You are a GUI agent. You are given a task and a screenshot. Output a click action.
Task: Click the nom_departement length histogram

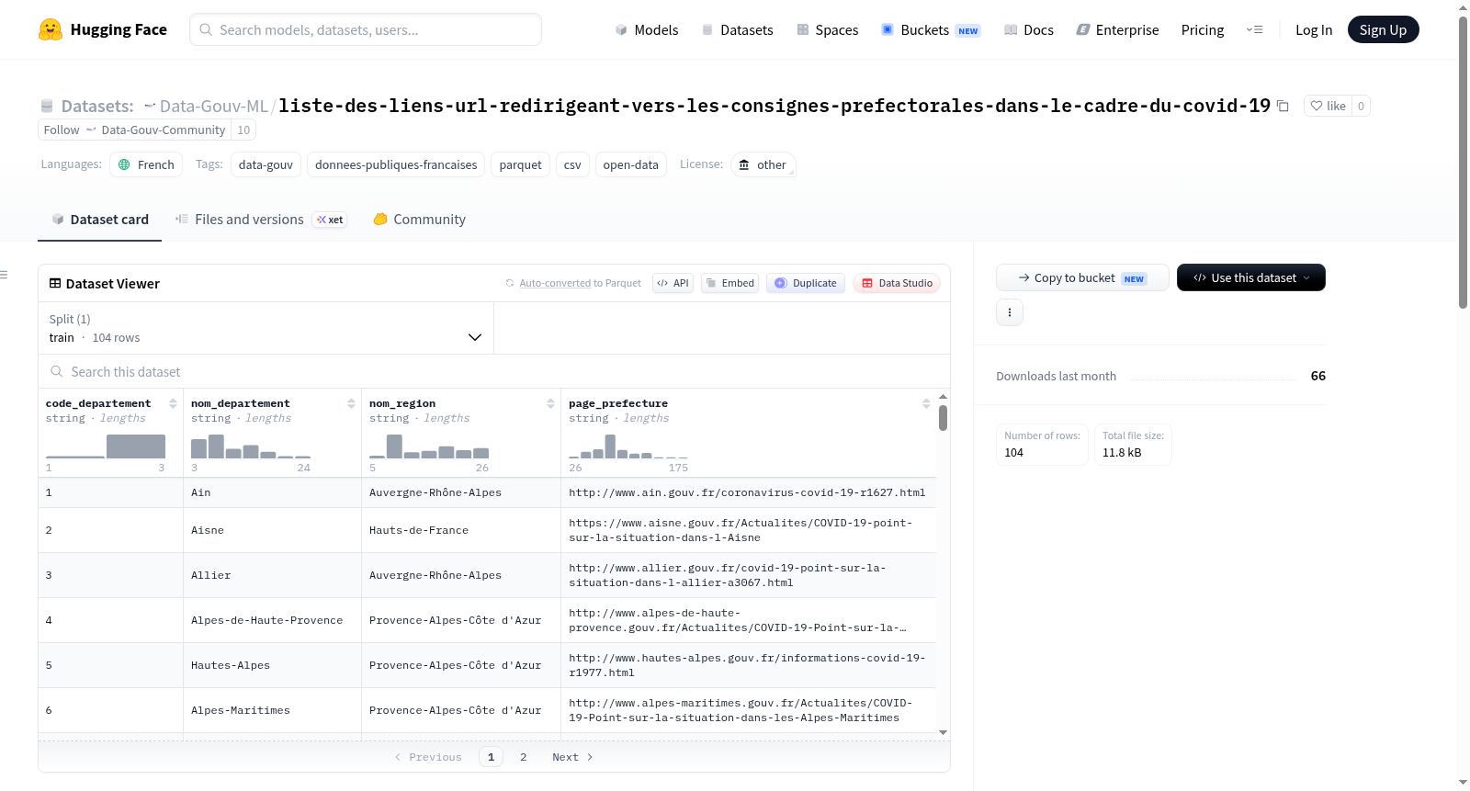coord(251,446)
